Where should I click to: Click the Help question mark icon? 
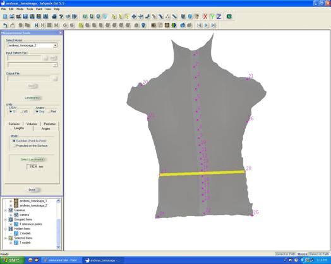click(61, 16)
